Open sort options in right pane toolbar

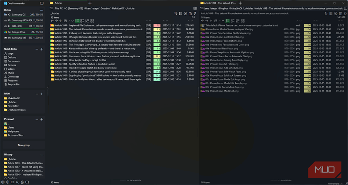326,13
